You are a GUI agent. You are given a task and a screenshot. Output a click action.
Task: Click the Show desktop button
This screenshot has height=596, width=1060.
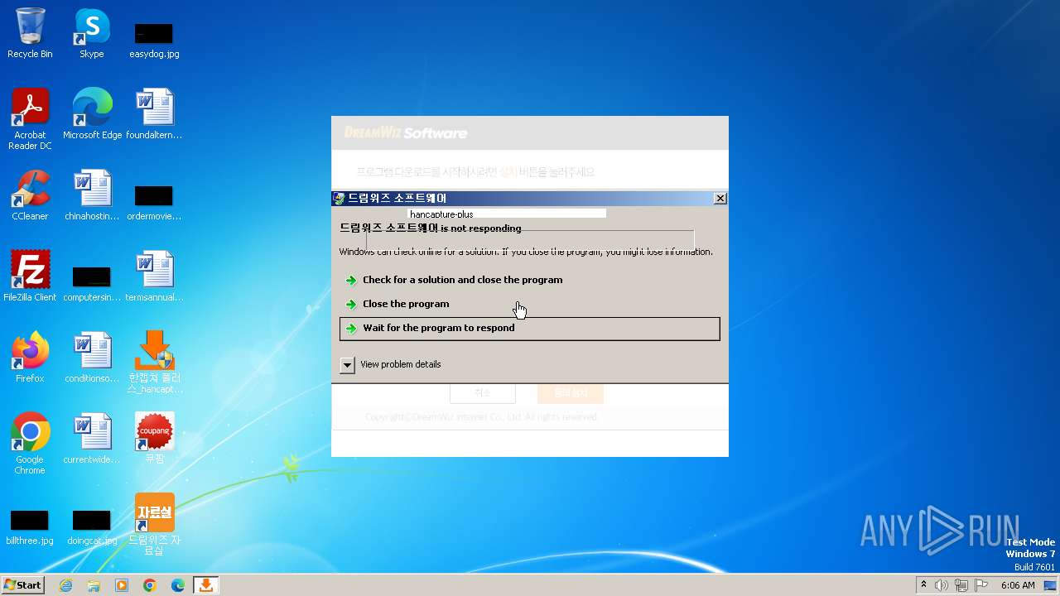1051,585
